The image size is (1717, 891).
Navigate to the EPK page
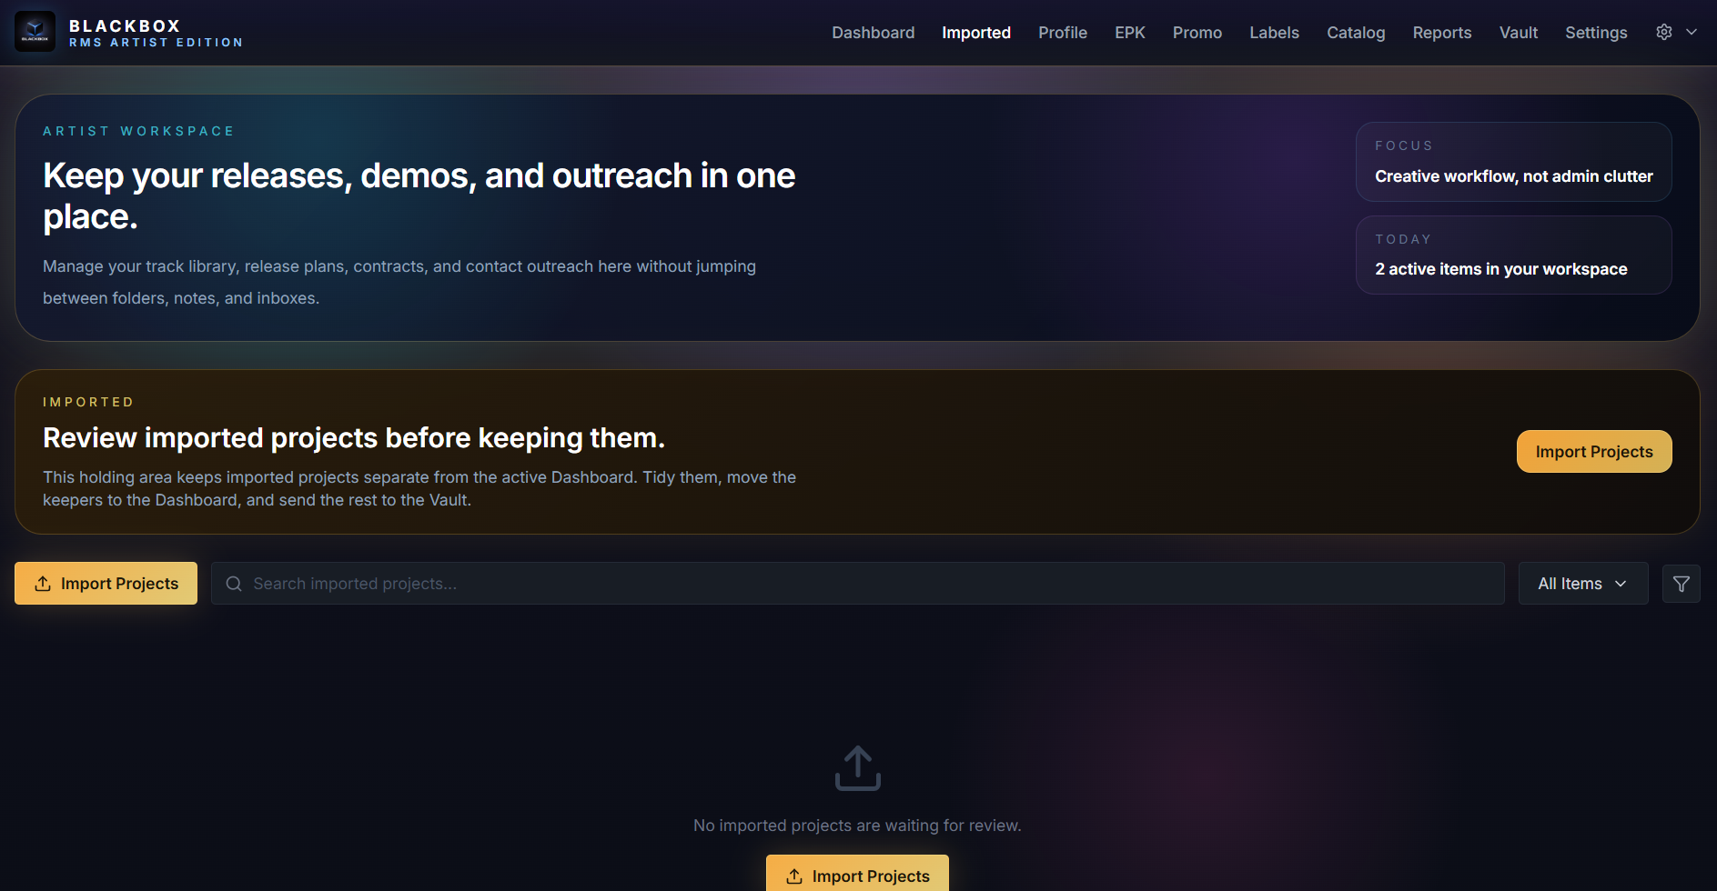point(1129,32)
